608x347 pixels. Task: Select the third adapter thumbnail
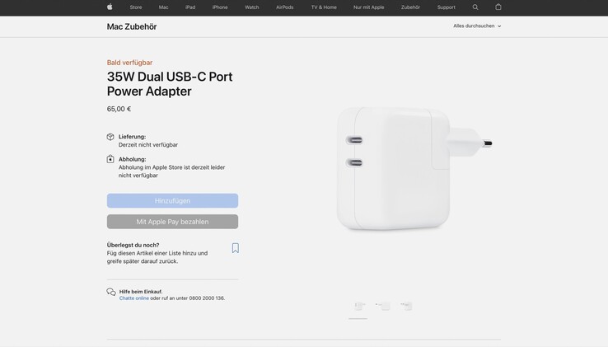pos(406,307)
